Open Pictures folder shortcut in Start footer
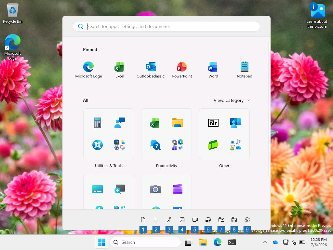 click(x=182, y=220)
